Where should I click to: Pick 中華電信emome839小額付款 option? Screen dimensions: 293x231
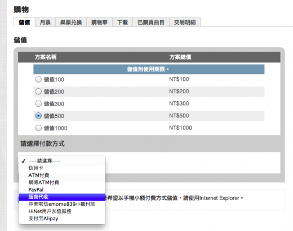tap(62, 204)
